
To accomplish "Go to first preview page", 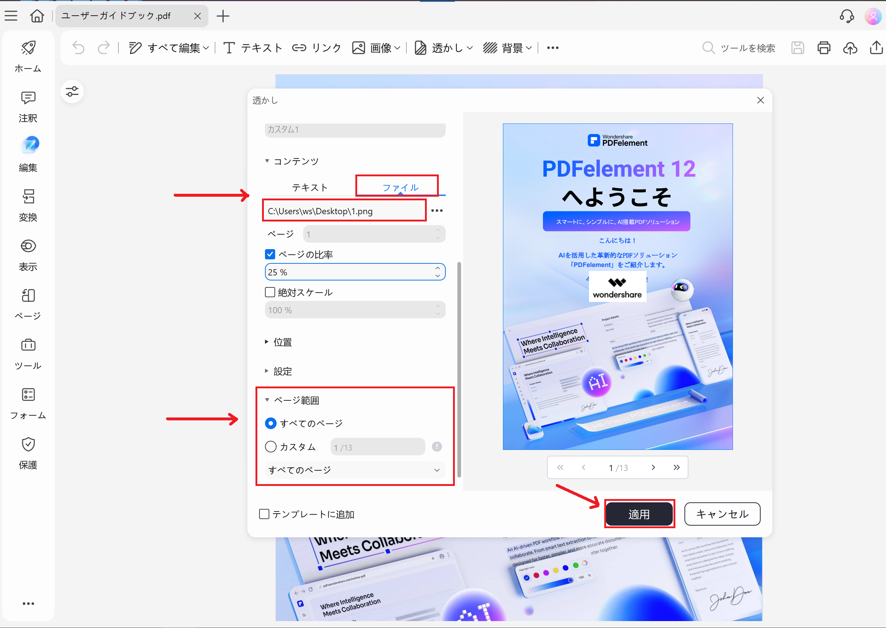I will [560, 467].
